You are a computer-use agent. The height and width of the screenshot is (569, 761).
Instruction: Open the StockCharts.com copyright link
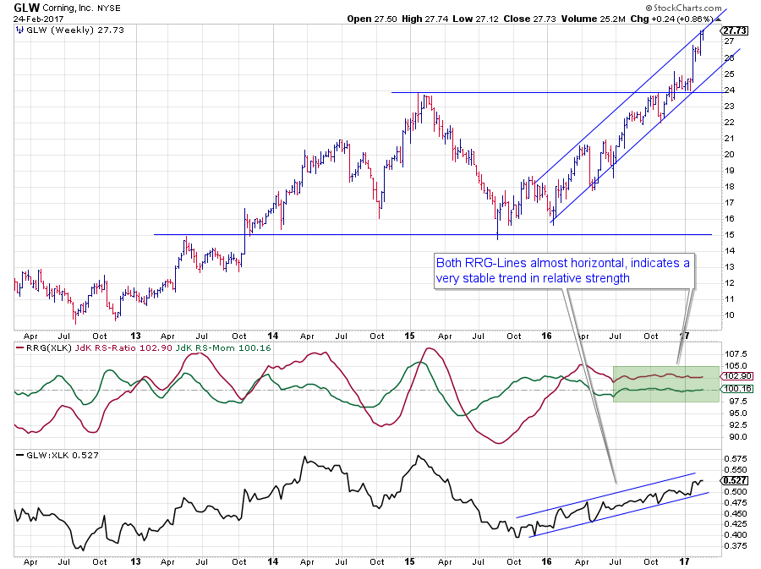pyautogui.click(x=683, y=8)
